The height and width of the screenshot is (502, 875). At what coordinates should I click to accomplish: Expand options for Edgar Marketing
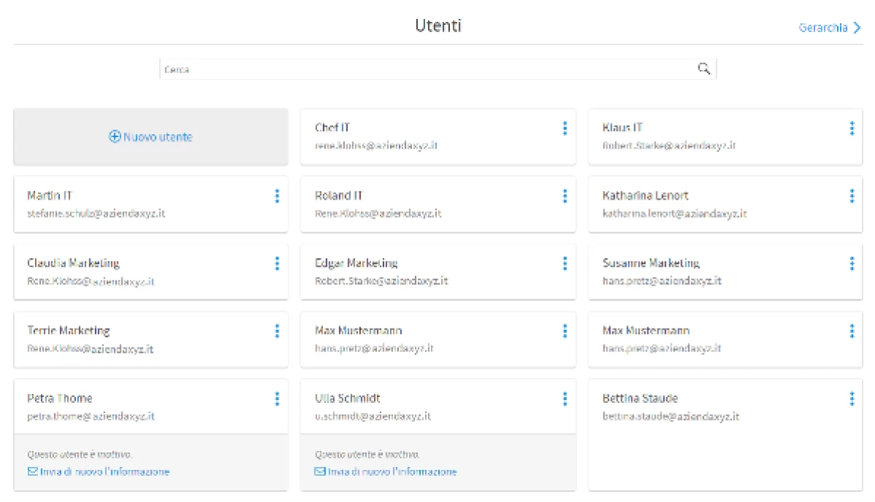(x=564, y=263)
